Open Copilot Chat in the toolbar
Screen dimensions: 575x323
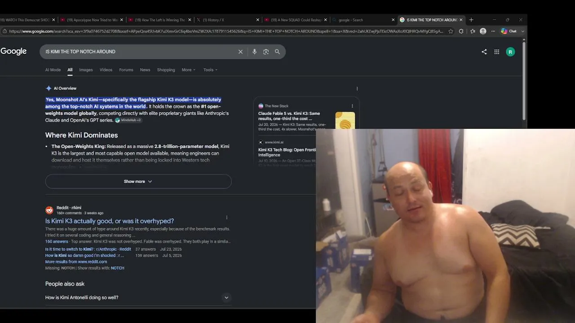point(509,31)
